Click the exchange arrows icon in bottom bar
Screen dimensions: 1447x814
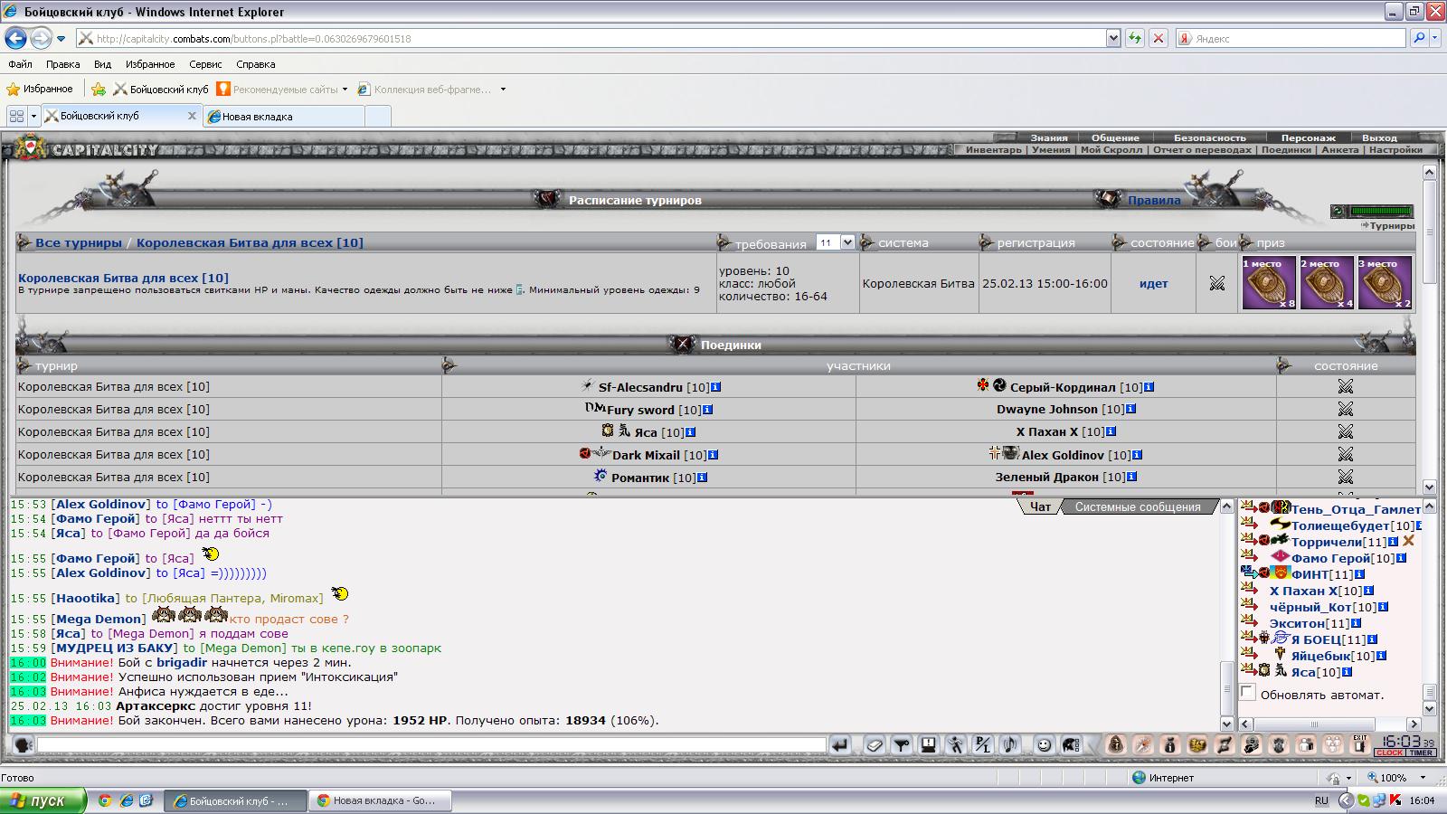pyautogui.click(x=1225, y=744)
